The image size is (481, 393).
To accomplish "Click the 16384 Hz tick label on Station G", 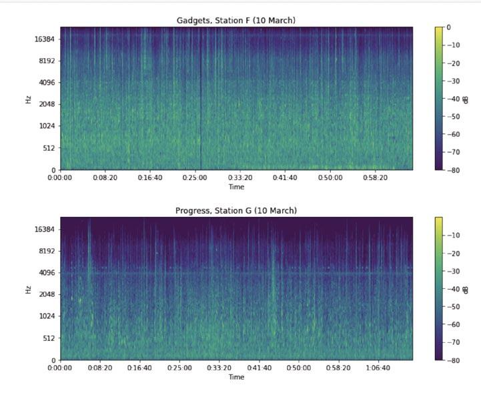I will (45, 230).
